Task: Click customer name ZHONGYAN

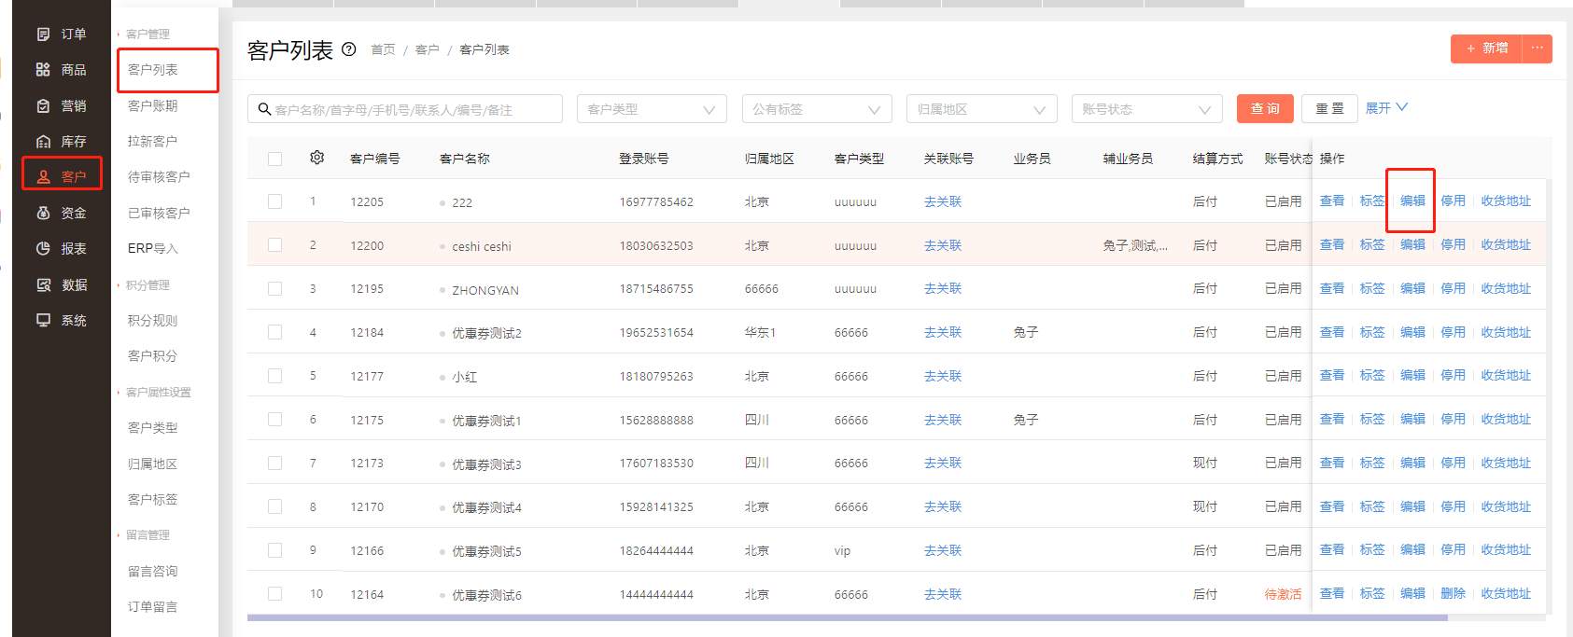Action: click(x=485, y=290)
